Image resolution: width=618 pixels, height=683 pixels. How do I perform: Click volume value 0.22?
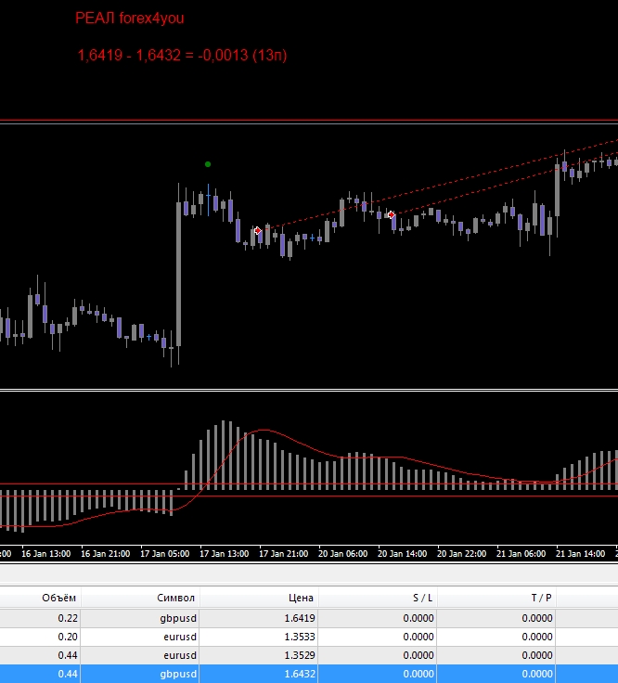pyautogui.click(x=68, y=618)
